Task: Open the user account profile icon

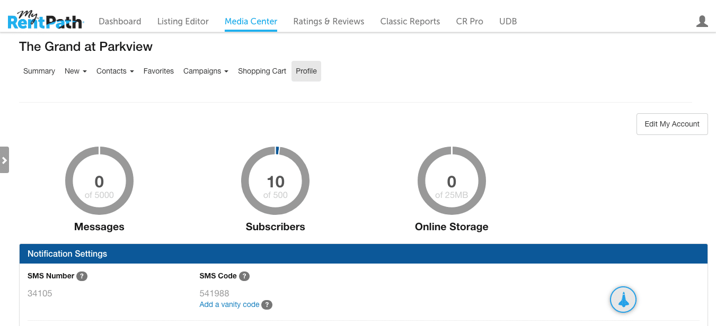Action: point(702,21)
